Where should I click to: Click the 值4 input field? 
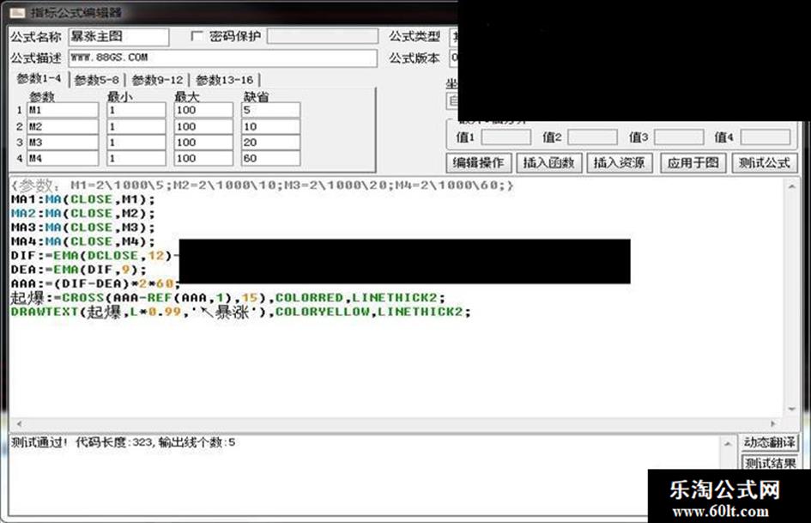coord(765,137)
